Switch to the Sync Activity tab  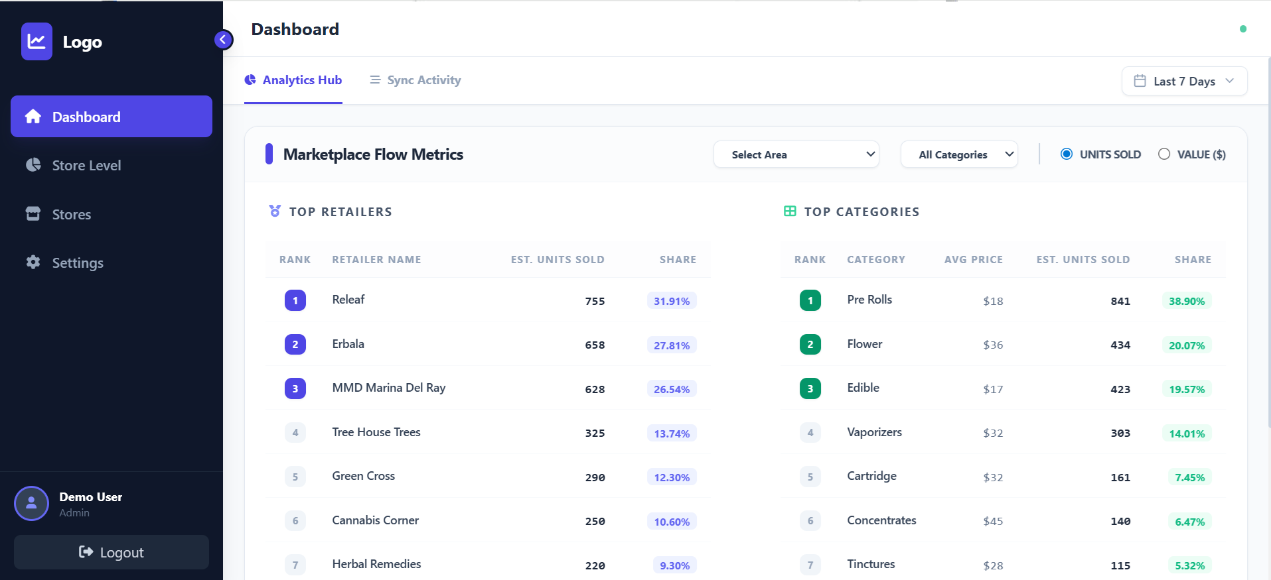click(x=415, y=80)
